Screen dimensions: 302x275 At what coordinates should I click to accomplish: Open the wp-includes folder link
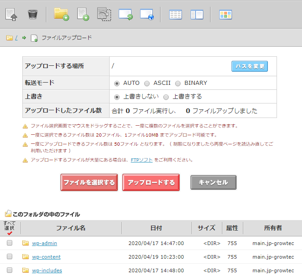coord(47,270)
